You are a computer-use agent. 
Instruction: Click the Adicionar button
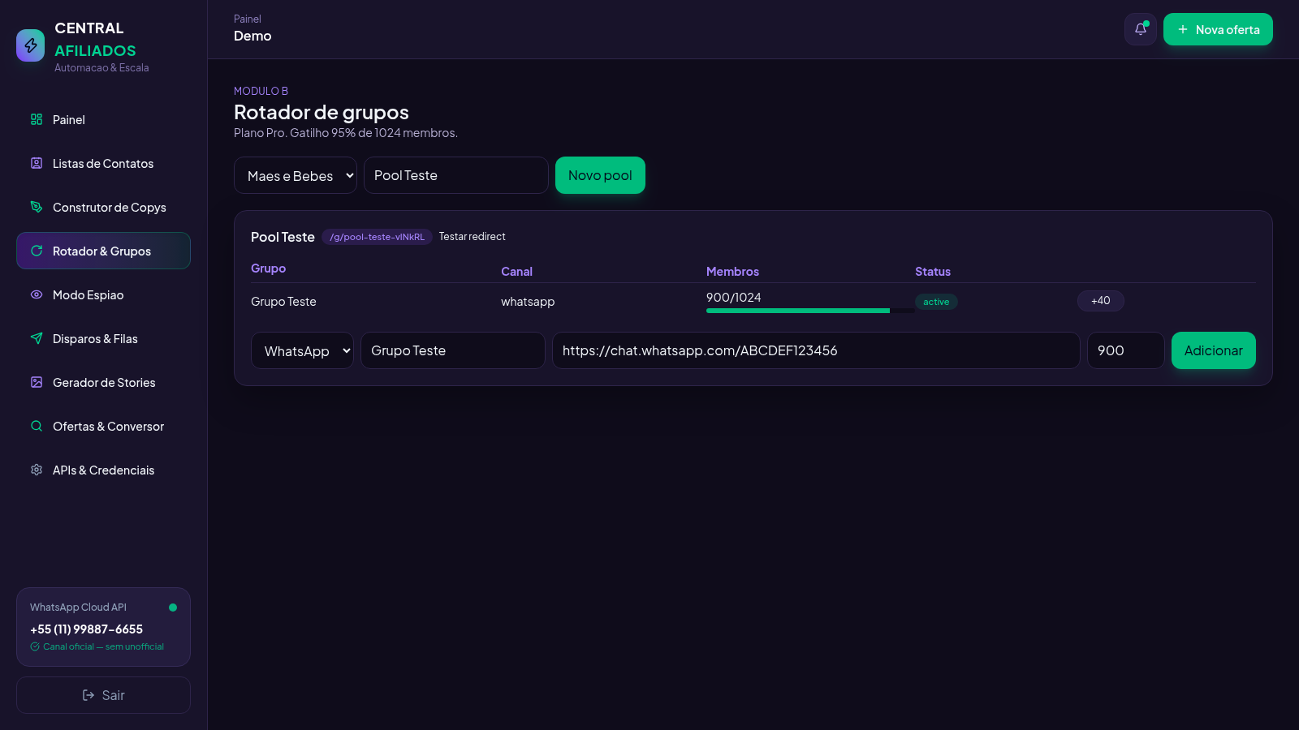coord(1213,350)
